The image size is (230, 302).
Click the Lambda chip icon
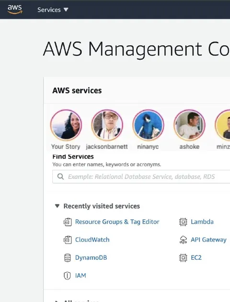(x=183, y=222)
